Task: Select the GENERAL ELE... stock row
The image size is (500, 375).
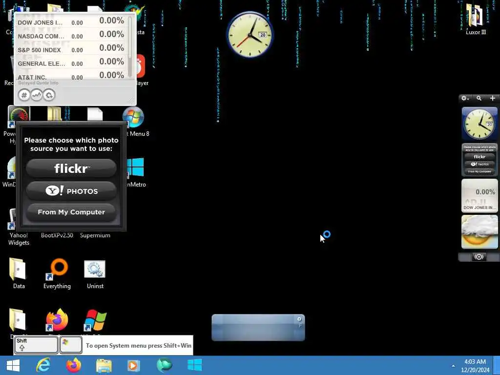Action: point(71,63)
